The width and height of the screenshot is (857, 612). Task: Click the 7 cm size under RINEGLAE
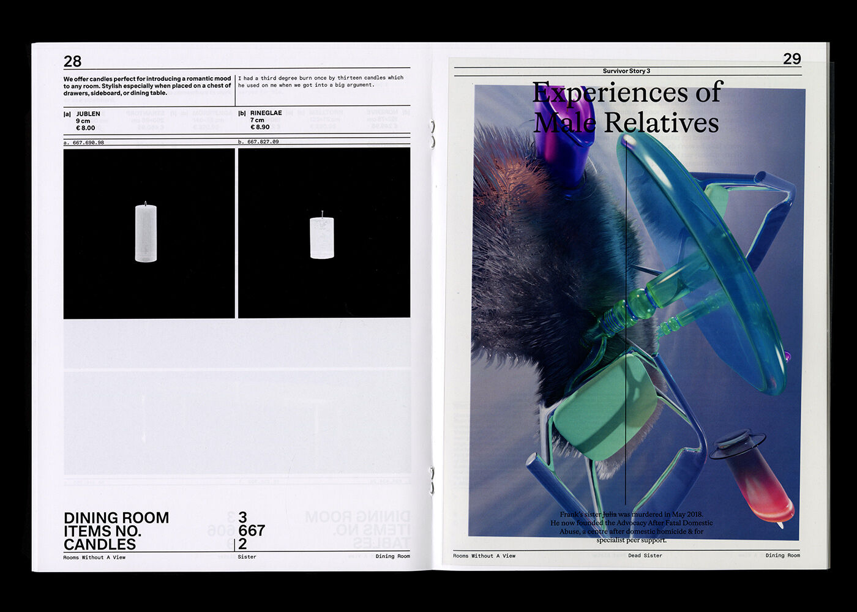257,121
